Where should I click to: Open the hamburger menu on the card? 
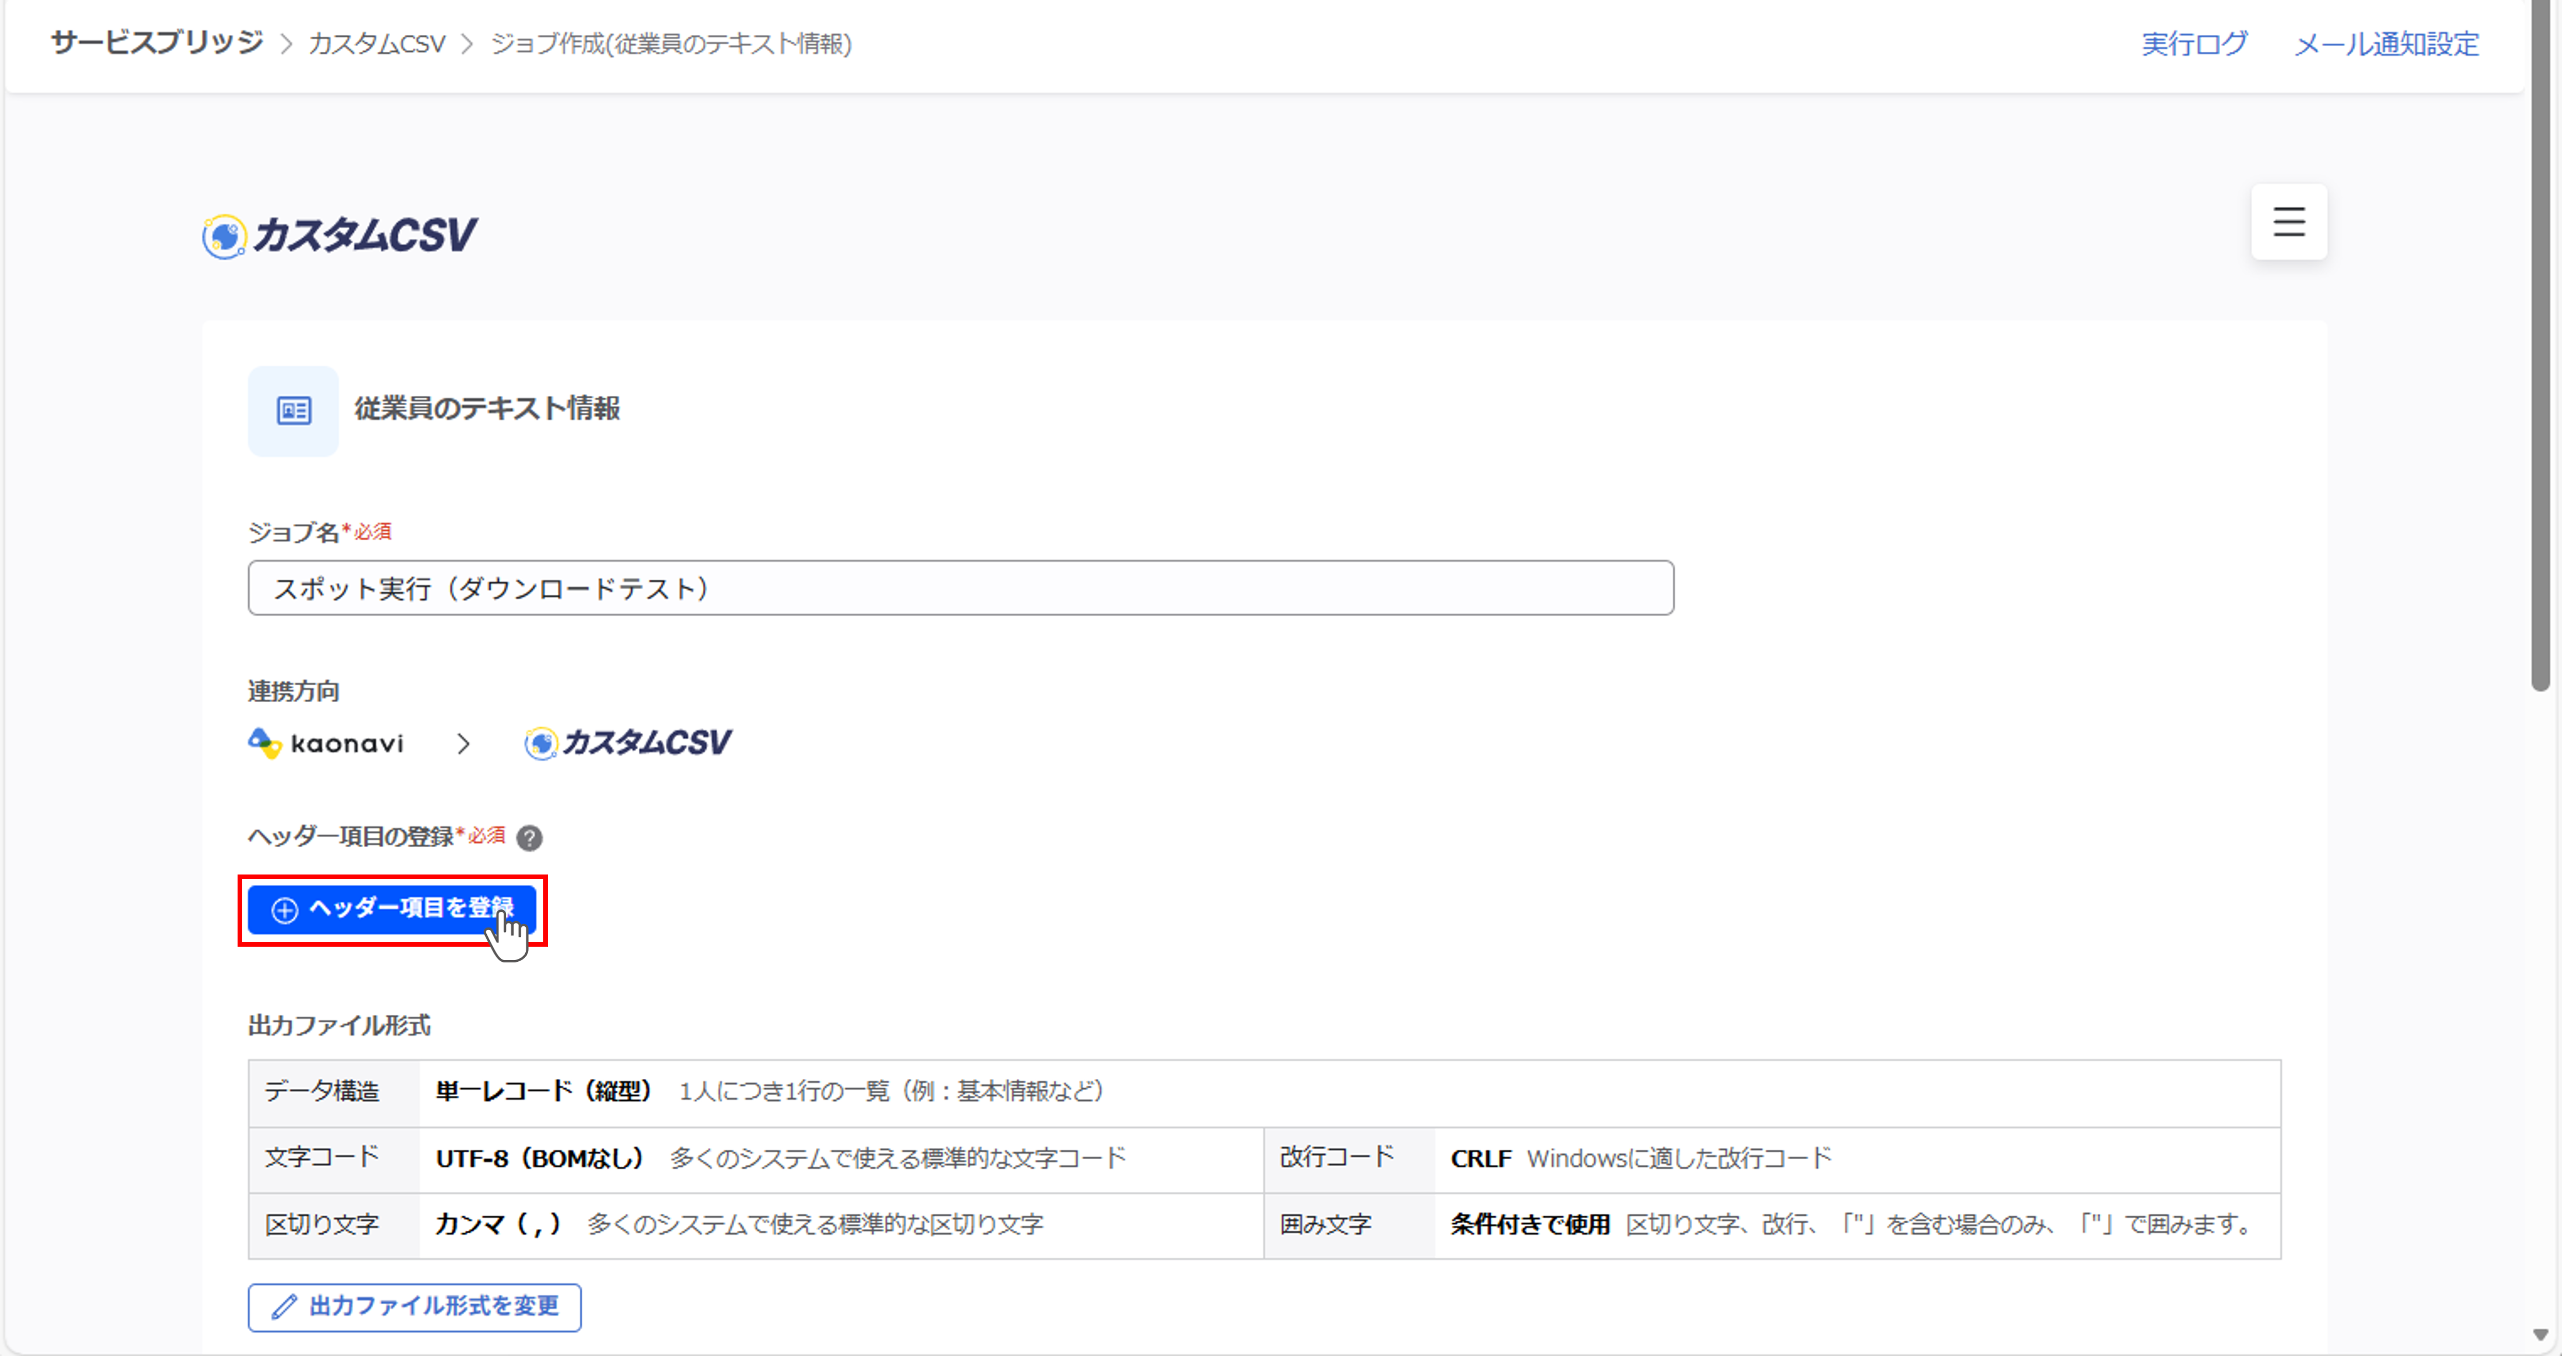pos(2288,222)
